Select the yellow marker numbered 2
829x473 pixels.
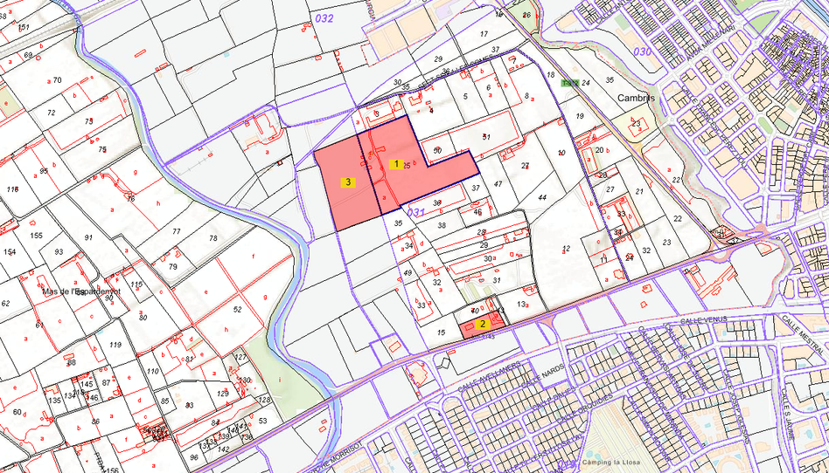[482, 324]
